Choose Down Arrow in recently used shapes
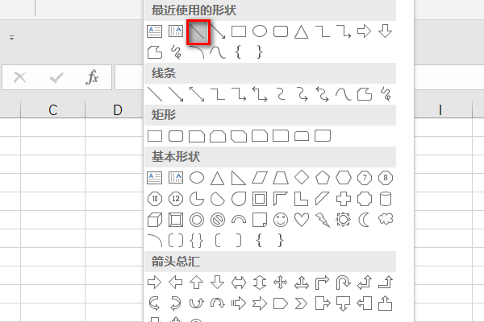484x322 pixels. coord(386,31)
